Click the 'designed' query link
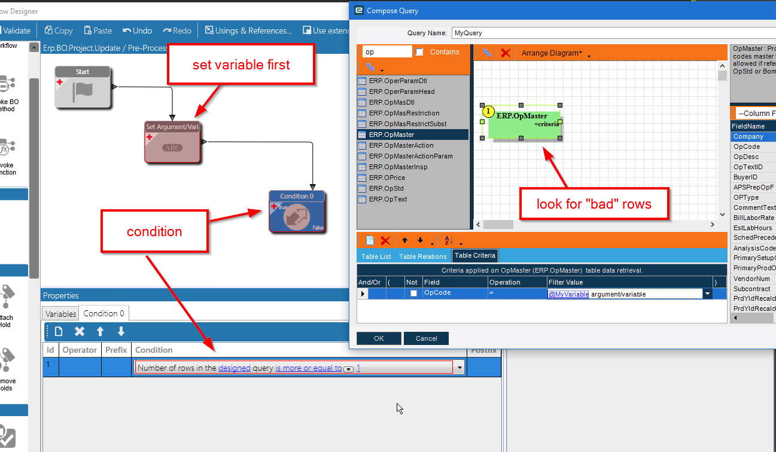The width and height of the screenshot is (776, 452). coord(235,368)
